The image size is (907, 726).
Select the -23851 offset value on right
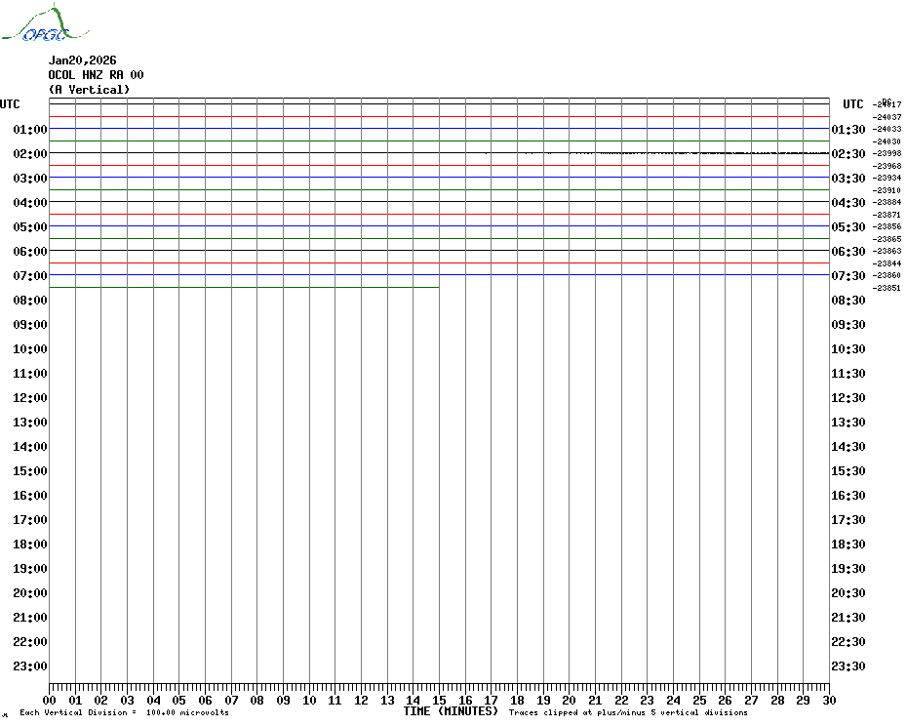pyautogui.click(x=887, y=288)
